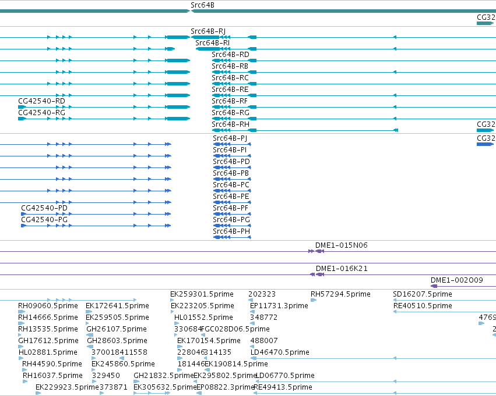Open the Src64B-PF protein label

(231, 209)
